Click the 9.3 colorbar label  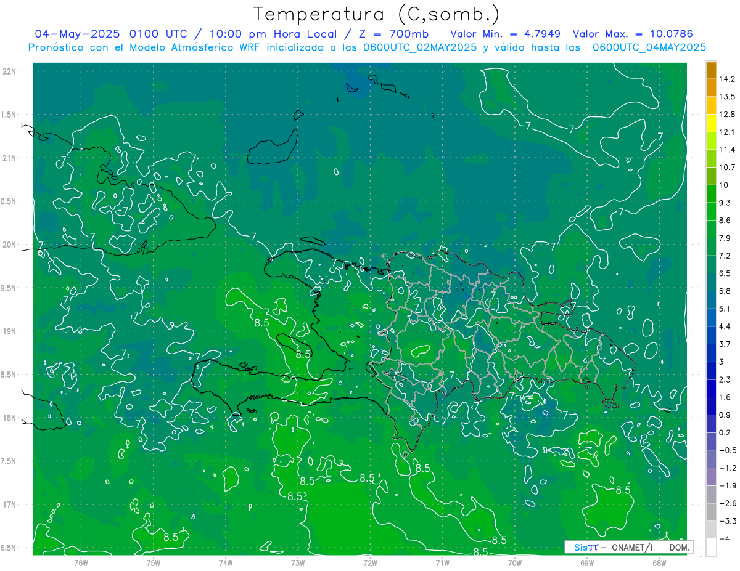pyautogui.click(x=725, y=203)
